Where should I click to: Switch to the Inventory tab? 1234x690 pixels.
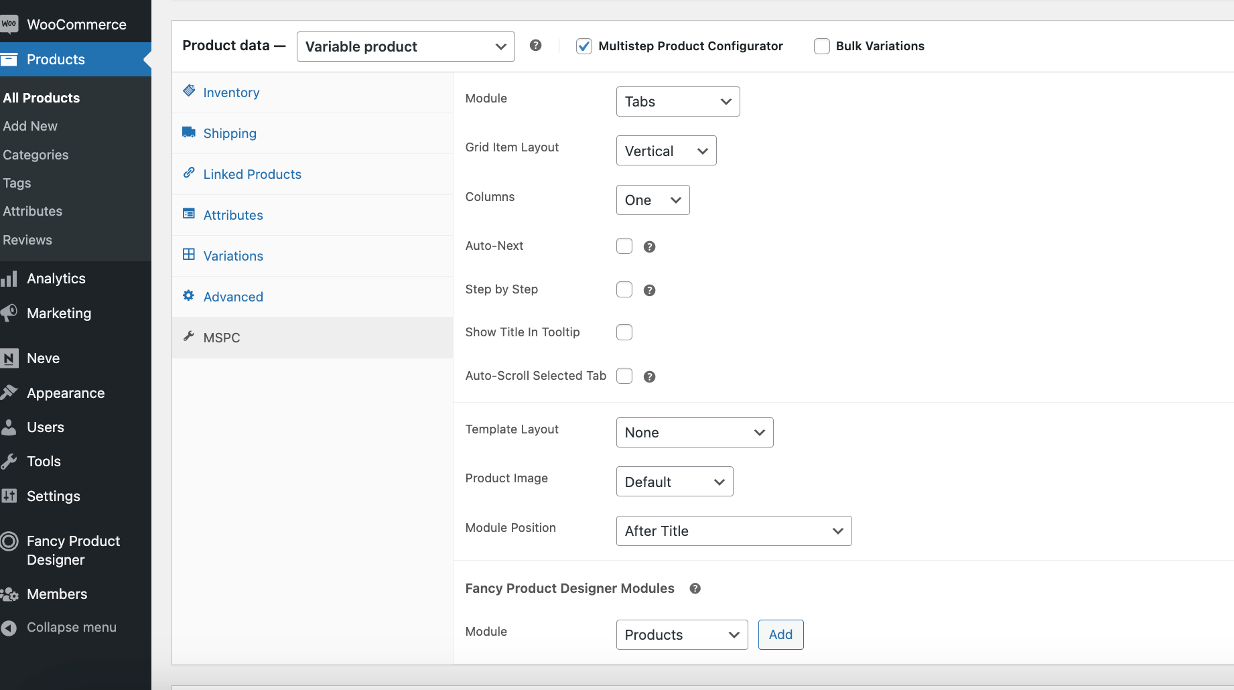pos(312,92)
